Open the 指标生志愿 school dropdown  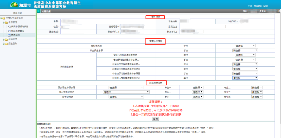point(245,46)
